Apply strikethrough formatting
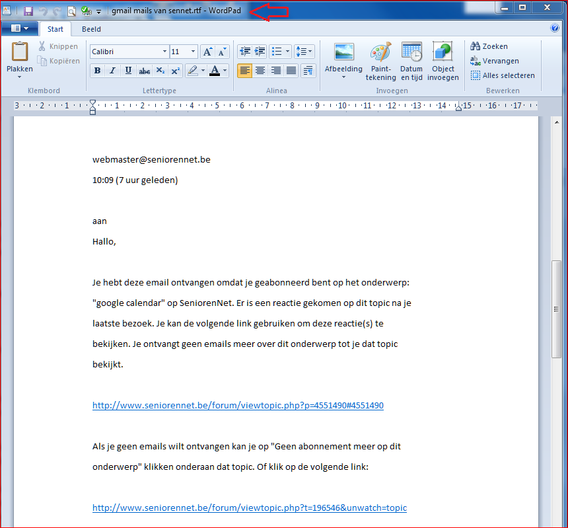The height and width of the screenshot is (528, 568). [144, 71]
